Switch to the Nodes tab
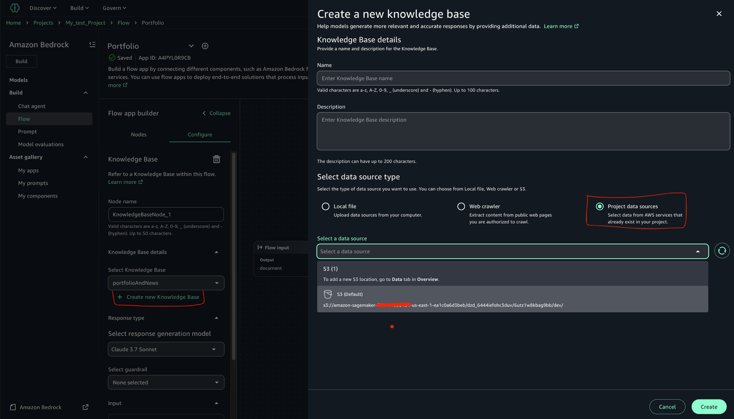The image size is (734, 419). [x=138, y=135]
